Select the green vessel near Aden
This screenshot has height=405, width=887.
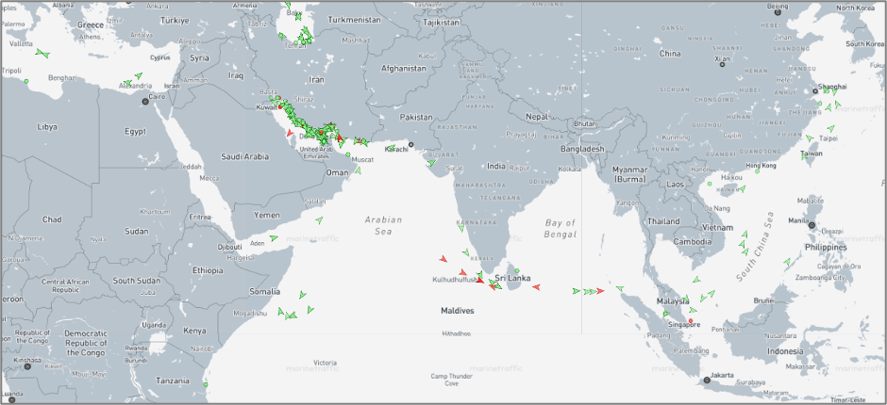pos(274,237)
